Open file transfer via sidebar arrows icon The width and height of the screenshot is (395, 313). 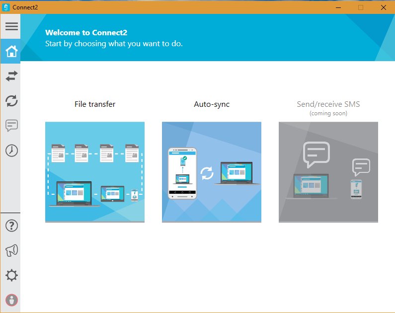pos(11,76)
